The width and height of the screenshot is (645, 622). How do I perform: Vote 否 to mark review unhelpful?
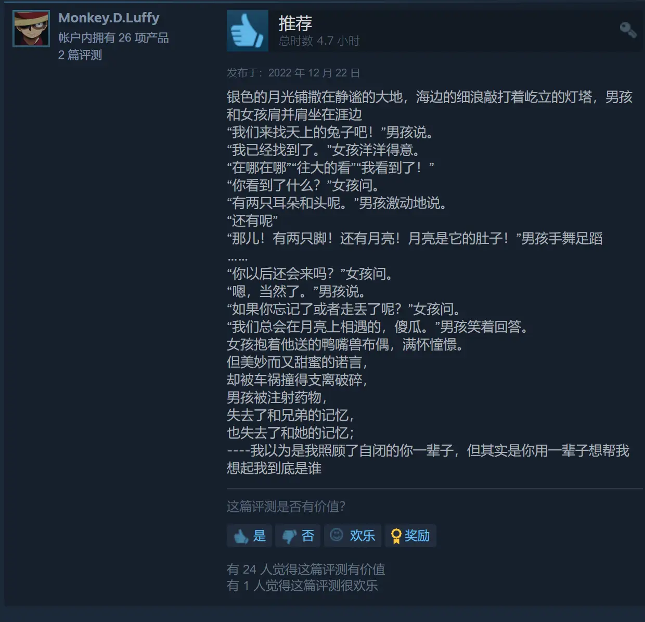(x=298, y=536)
